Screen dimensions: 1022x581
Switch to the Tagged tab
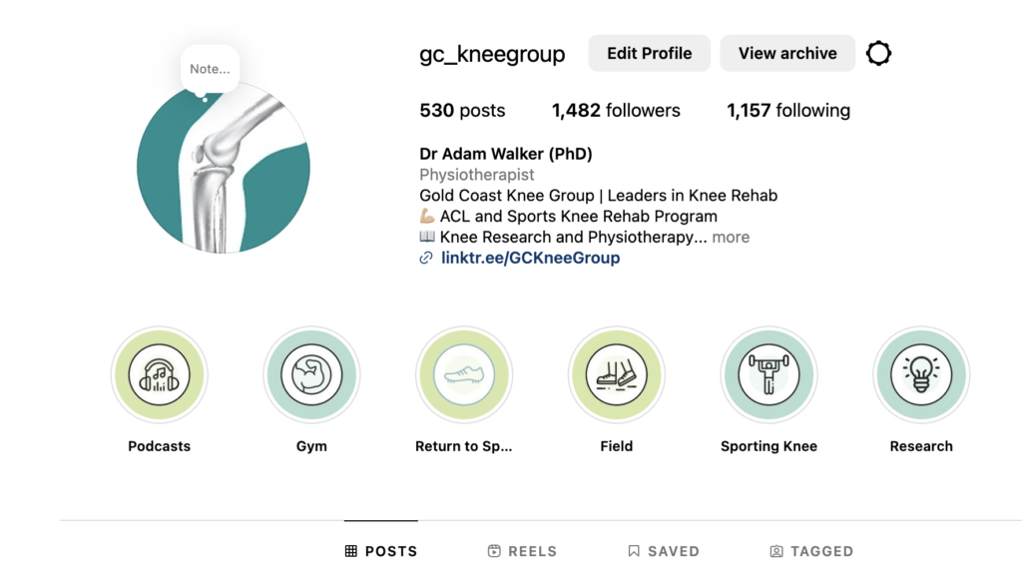click(x=811, y=551)
